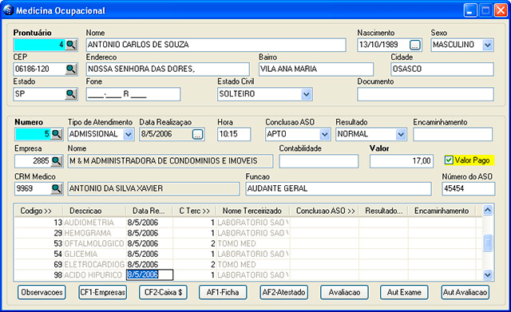Open the Nascimento date picker ellipsis button

click(x=415, y=45)
